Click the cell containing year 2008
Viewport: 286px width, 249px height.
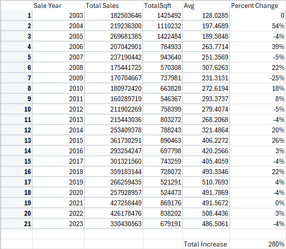[x=58, y=67]
